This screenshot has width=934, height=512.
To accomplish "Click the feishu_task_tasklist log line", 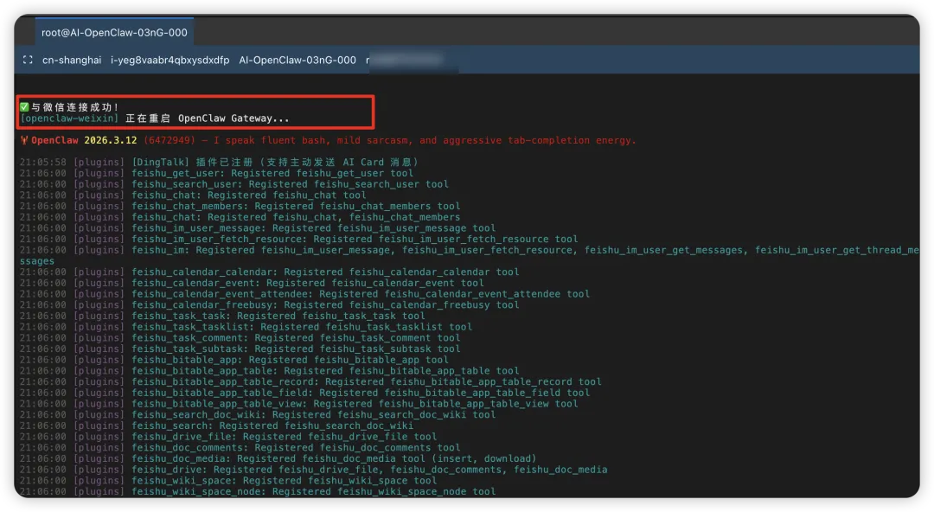I will click(246, 327).
